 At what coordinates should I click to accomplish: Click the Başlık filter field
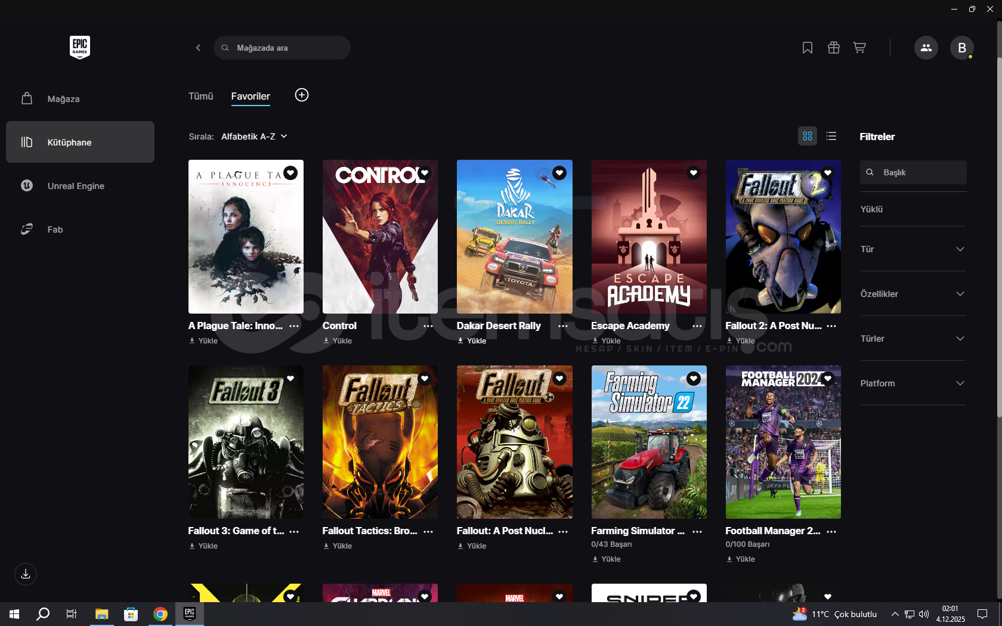(913, 172)
